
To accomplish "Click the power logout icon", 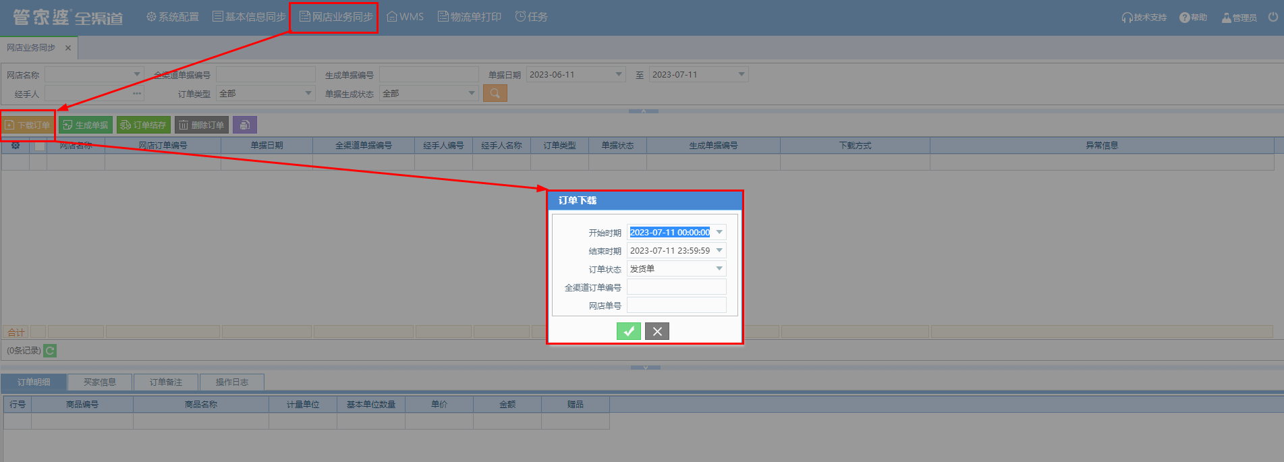I will pos(1273,17).
